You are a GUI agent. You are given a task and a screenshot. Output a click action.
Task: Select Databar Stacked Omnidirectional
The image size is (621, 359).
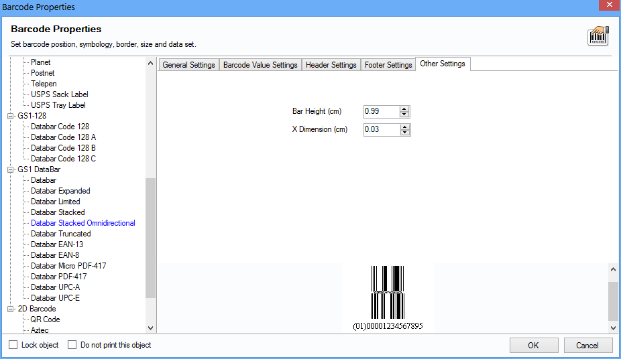(x=83, y=223)
